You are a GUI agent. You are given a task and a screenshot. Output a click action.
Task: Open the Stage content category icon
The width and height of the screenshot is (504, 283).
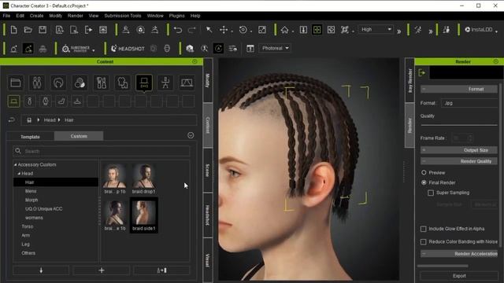[187, 83]
